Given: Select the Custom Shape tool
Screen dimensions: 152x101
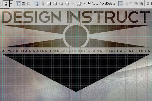Looking at the screenshot, I should tap(79, 4).
